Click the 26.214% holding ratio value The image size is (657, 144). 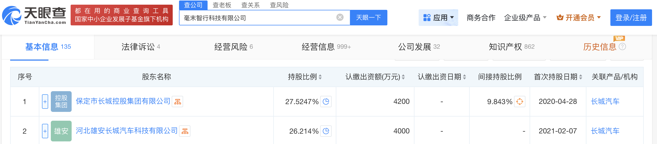[304, 131]
